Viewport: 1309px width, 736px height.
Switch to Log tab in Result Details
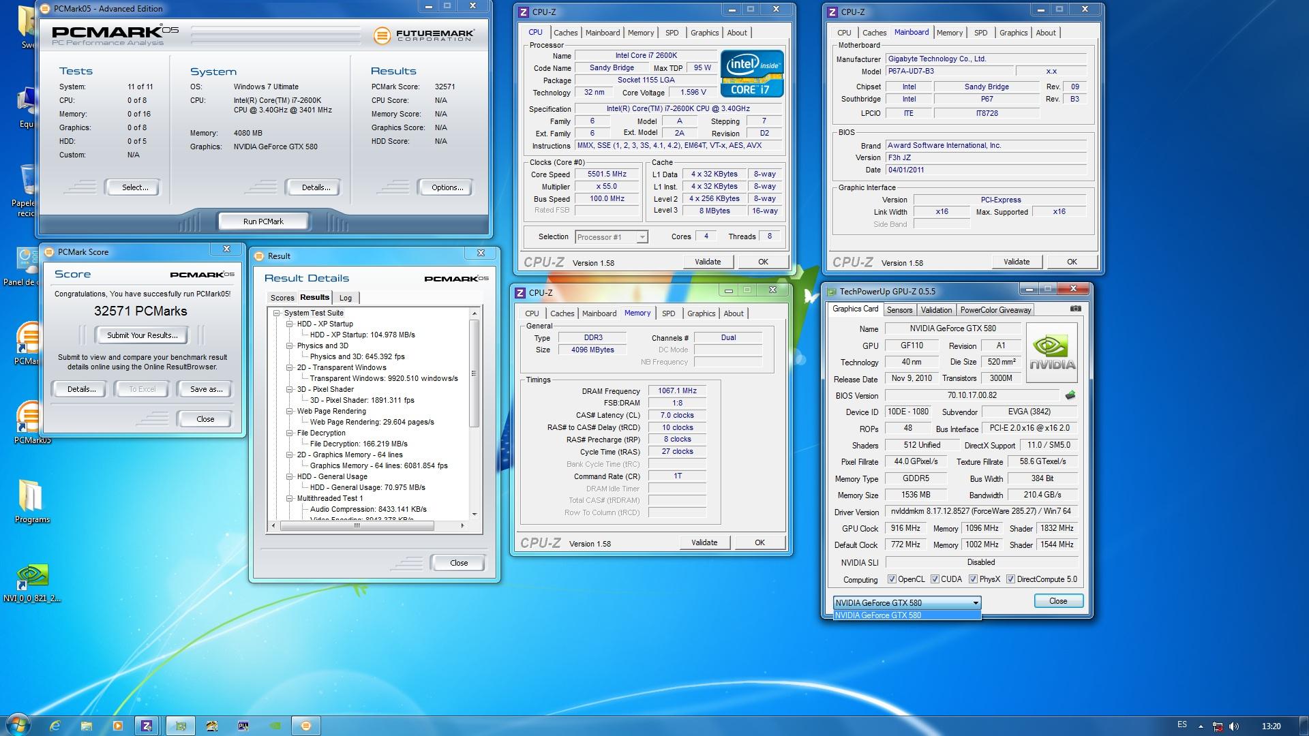pos(346,298)
